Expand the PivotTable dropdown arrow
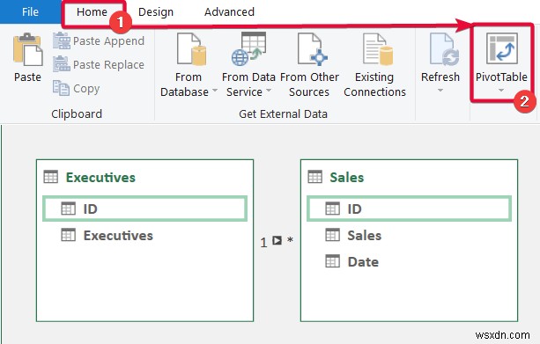This screenshot has height=344, width=540. point(501,90)
